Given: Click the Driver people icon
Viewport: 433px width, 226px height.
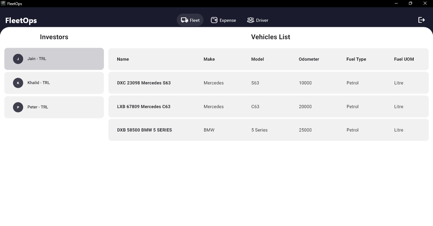Looking at the screenshot, I should [x=250, y=20].
